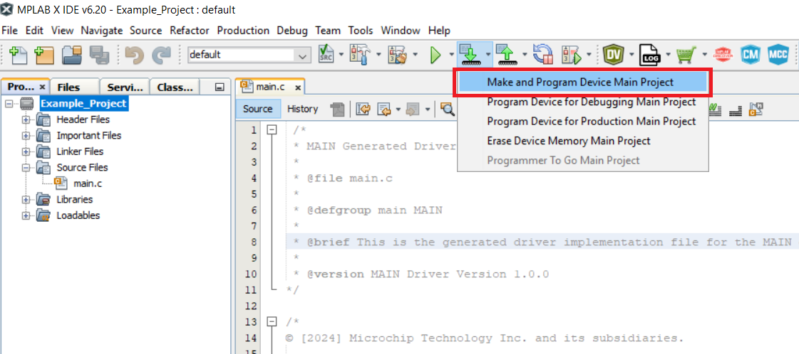
Task: Open dropdown arrow beside Run arrow icon
Action: click(x=451, y=55)
